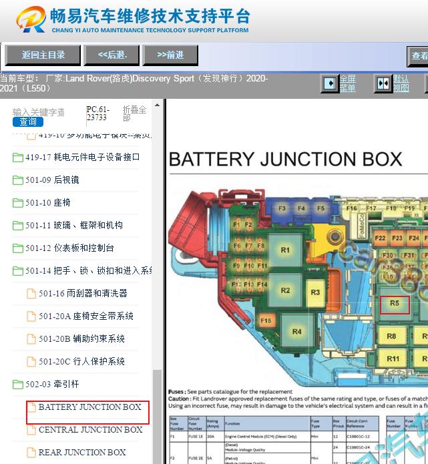This screenshot has height=464, width=428.
Task: Open 501-20C 行人保护系统
Action: click(81, 362)
